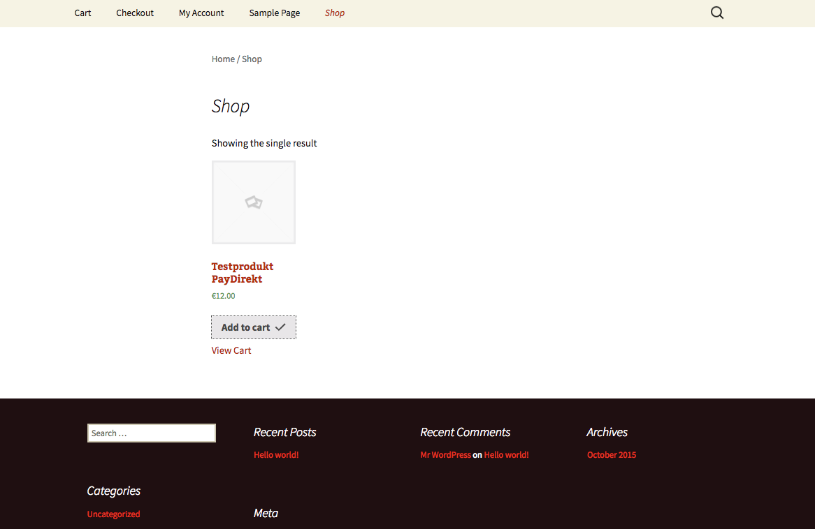Visit the Mr WordPress commenter link
This screenshot has height=529, width=815.
click(445, 455)
